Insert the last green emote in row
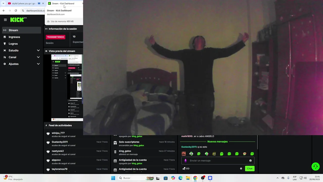This screenshot has height=182, width=323. [x=252, y=154]
